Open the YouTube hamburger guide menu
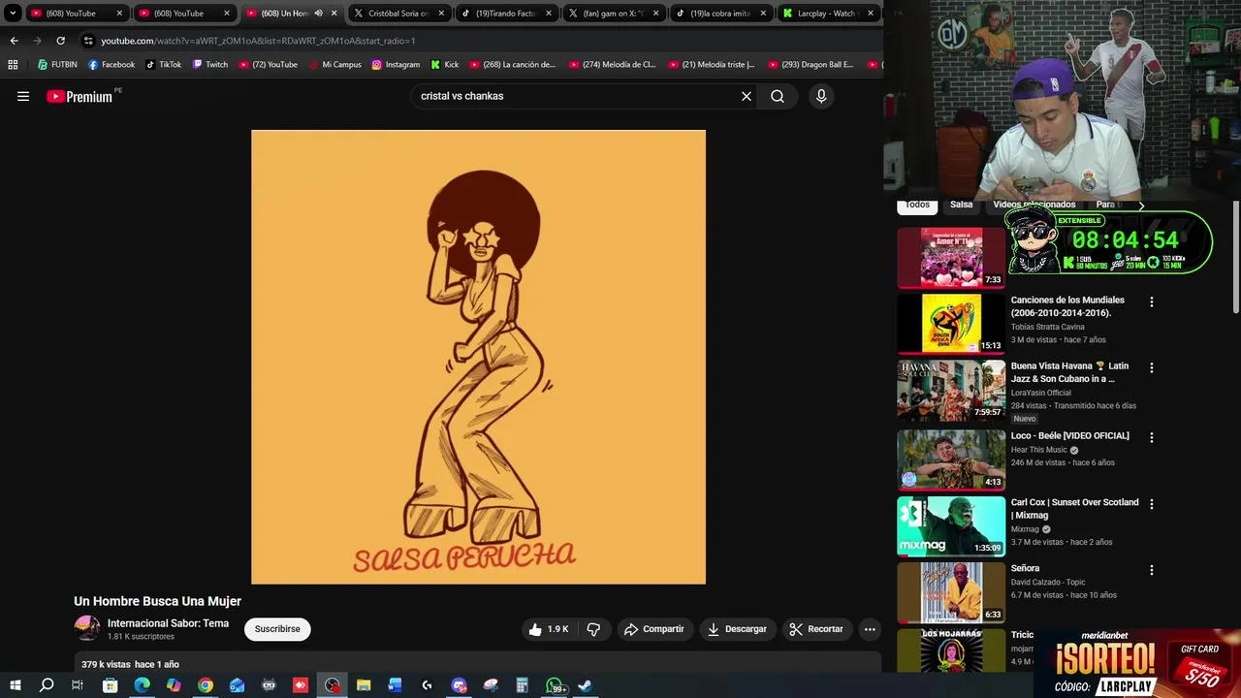The width and height of the screenshot is (1241, 698). tap(23, 96)
